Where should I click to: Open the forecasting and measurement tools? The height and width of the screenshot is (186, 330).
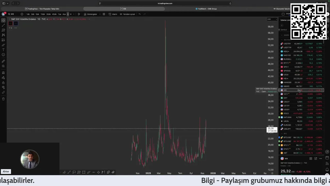pos(3,40)
